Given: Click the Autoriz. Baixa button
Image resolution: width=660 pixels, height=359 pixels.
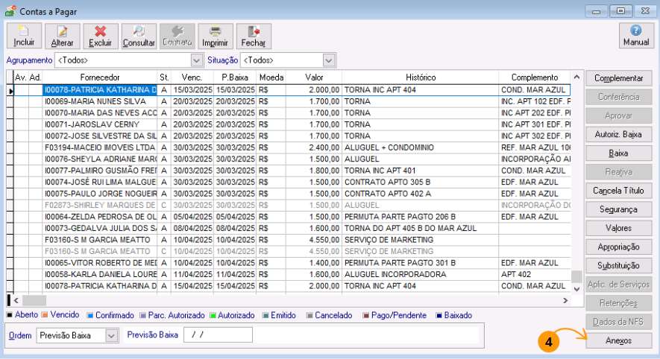Looking at the screenshot, I should (618, 134).
